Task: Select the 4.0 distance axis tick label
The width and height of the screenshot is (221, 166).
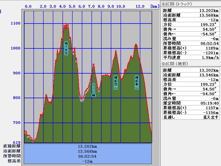Action: 62,6
